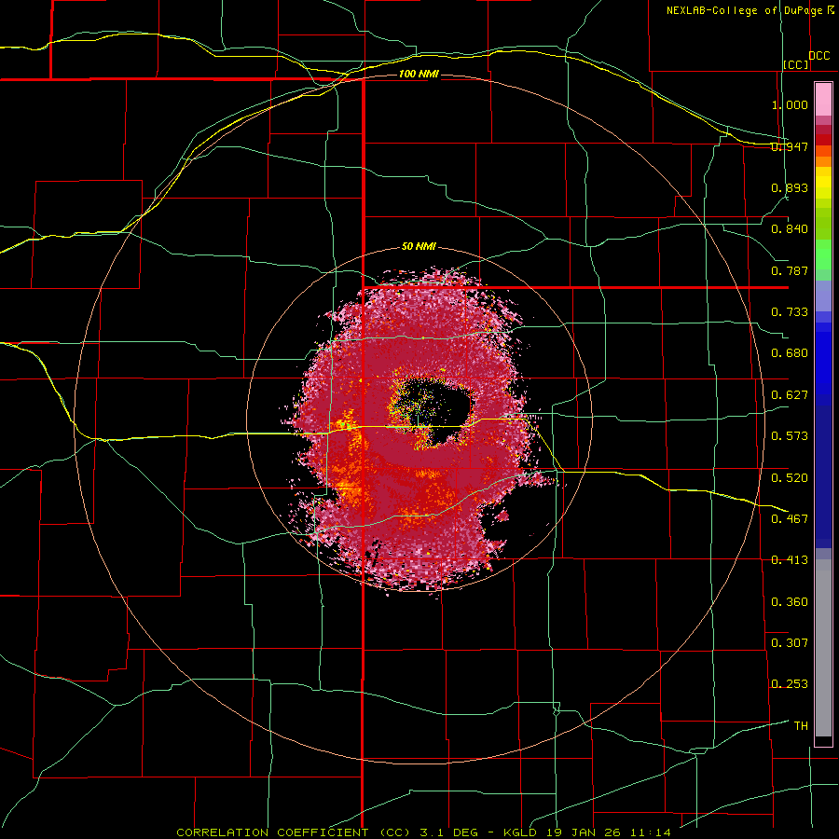
Task: Click the DCC product label
Action: click(x=818, y=56)
